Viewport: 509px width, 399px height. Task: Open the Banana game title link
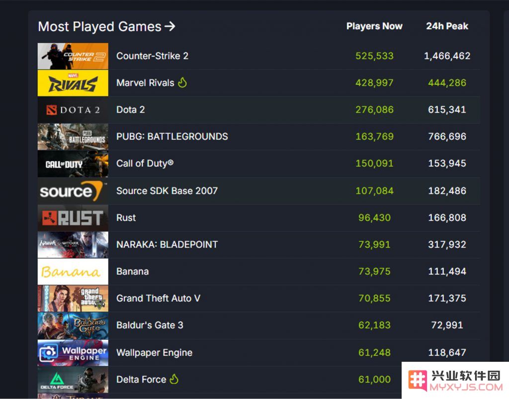pos(132,271)
